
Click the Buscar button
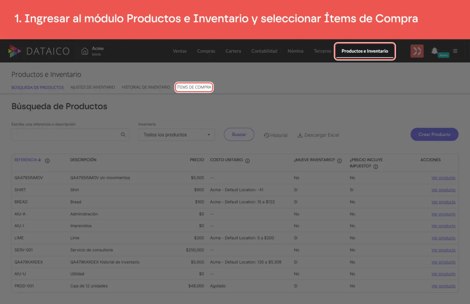point(239,135)
